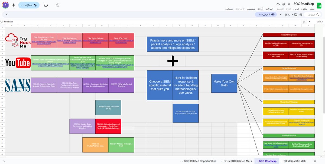Open version history clock icon

(x=58, y=5)
